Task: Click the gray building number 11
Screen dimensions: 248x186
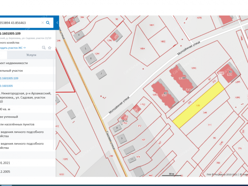Action: click(132, 159)
